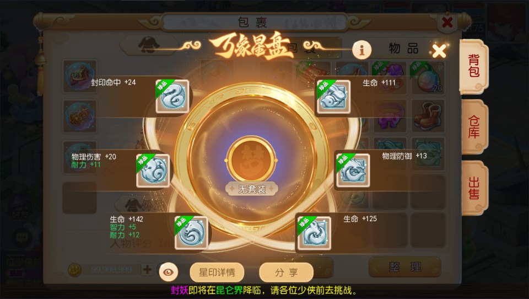Select the 生命 +125 star seal icon
Image resolution: width=529 pixels, height=299 pixels.
pos(314,233)
